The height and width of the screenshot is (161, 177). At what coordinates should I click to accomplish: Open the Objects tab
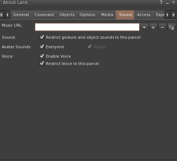coord(67,15)
